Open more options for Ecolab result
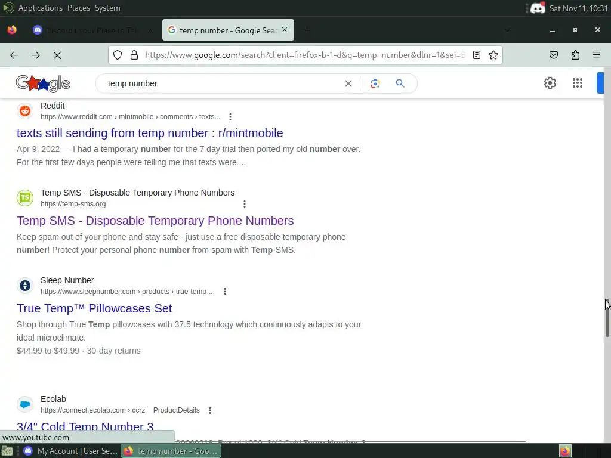The height and width of the screenshot is (458, 611). pos(209,410)
